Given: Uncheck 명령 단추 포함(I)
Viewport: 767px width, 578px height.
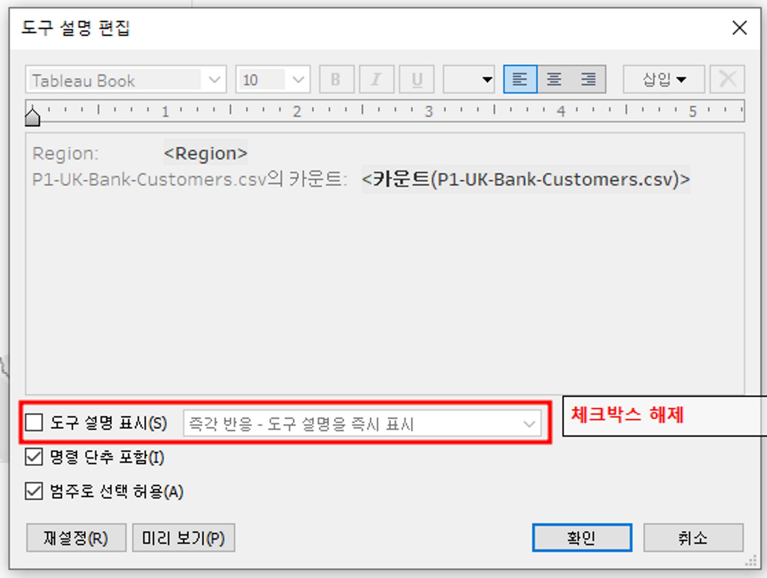Looking at the screenshot, I should [x=34, y=457].
